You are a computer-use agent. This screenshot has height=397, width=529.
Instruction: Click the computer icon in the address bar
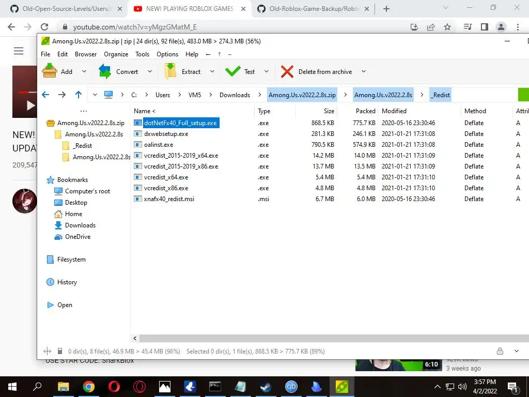coord(108,95)
